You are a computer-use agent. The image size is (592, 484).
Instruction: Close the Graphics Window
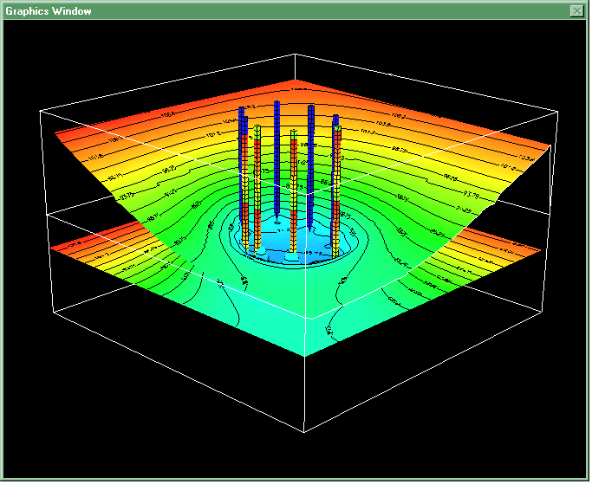(576, 11)
